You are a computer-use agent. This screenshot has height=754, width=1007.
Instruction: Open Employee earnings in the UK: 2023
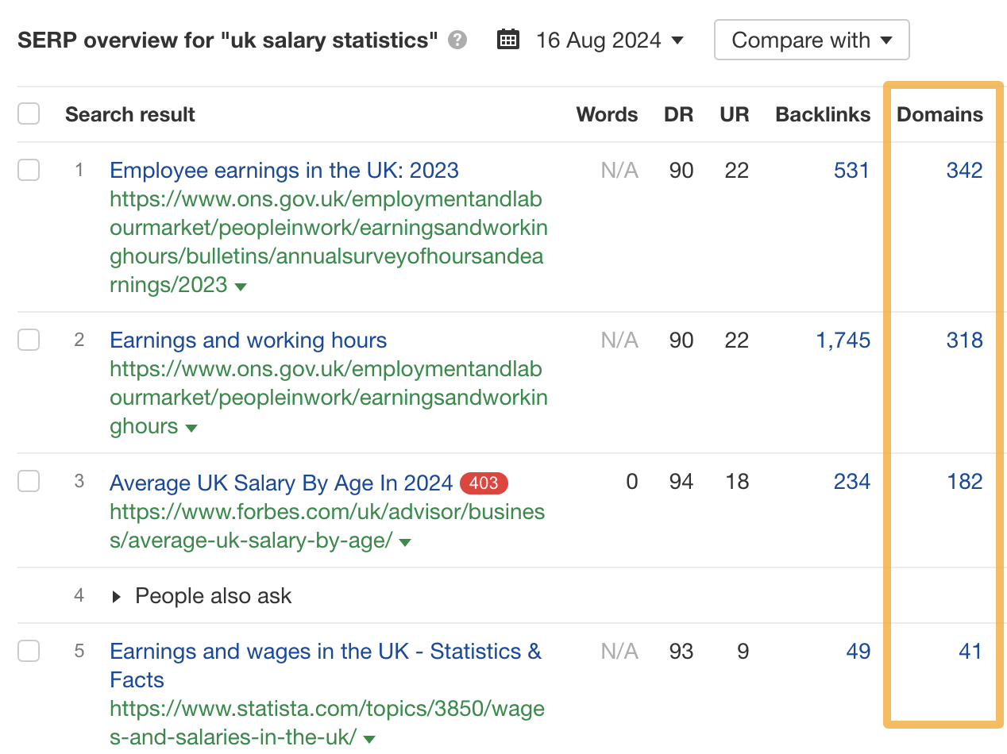pos(284,170)
